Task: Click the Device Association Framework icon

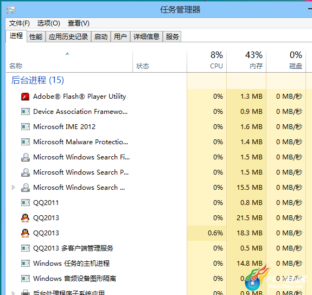Action: [x=26, y=112]
